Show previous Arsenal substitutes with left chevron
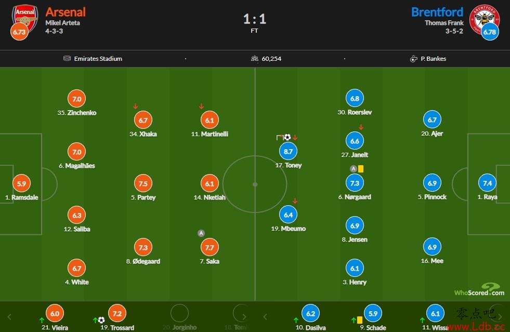This screenshot has width=510, height=332. (9, 317)
